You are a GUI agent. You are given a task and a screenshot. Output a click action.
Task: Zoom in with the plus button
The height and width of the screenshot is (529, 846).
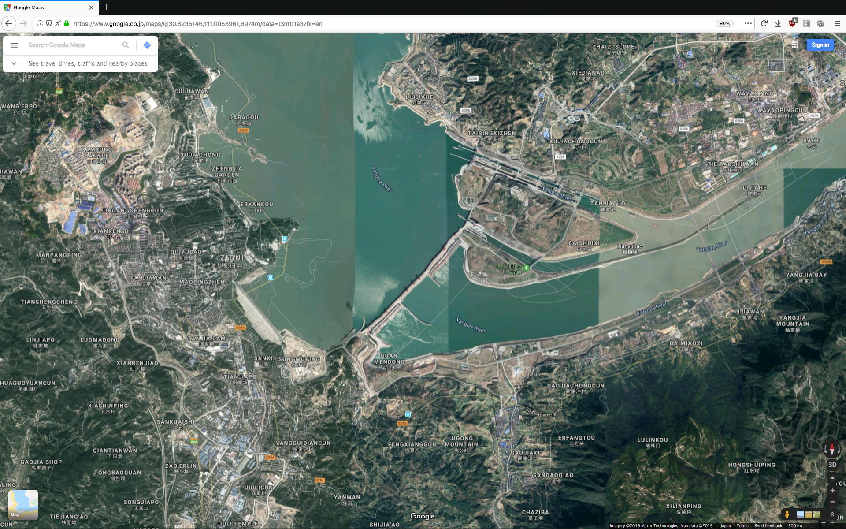[832, 491]
